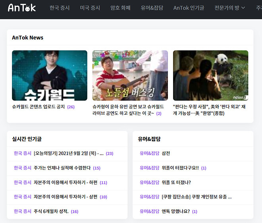Click 한국 증시 tag on 하편 row
Viewport: 262px width, 223px height.
[x=23, y=183]
